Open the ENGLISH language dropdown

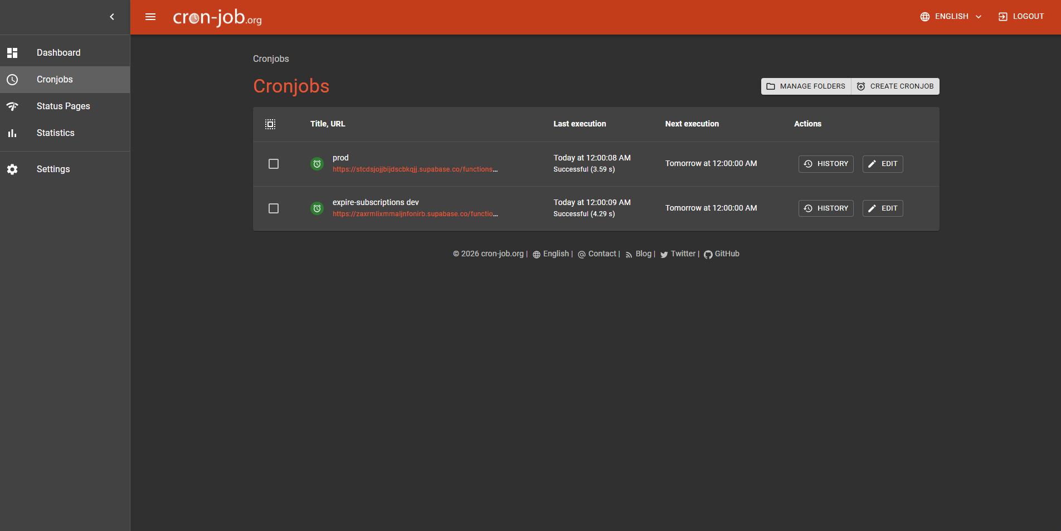pyautogui.click(x=951, y=17)
